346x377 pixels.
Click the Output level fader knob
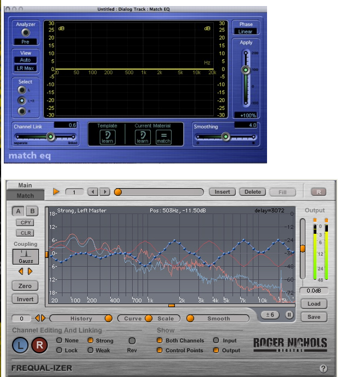[303, 249]
